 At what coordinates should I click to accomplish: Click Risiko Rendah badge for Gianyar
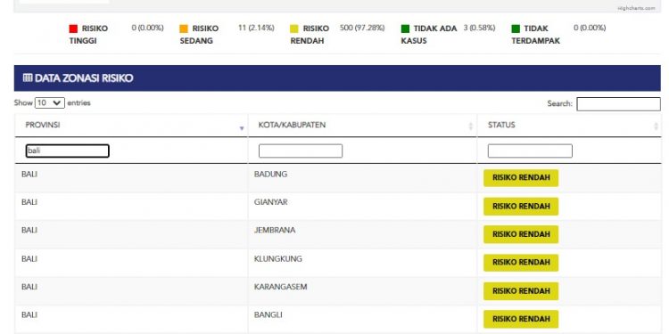click(521, 207)
